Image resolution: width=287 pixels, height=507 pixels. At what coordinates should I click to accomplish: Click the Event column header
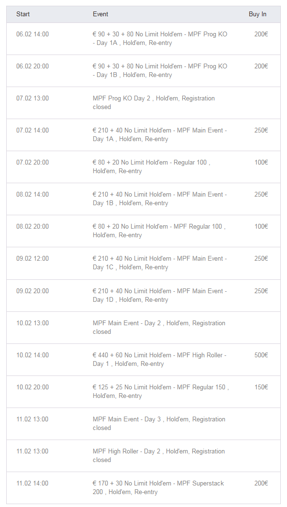click(x=100, y=14)
